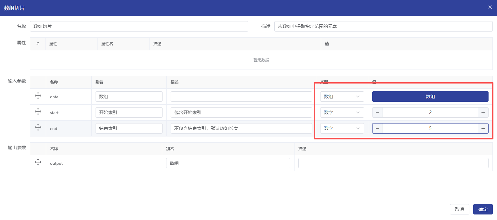497x220 pixels.
Task: Increment the end index value with plus
Action: pyautogui.click(x=483, y=128)
